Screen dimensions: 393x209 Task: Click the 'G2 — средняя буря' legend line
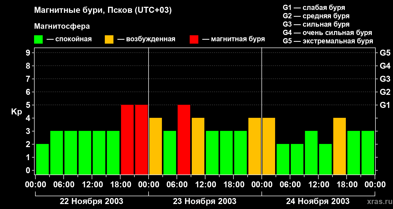(x=316, y=16)
